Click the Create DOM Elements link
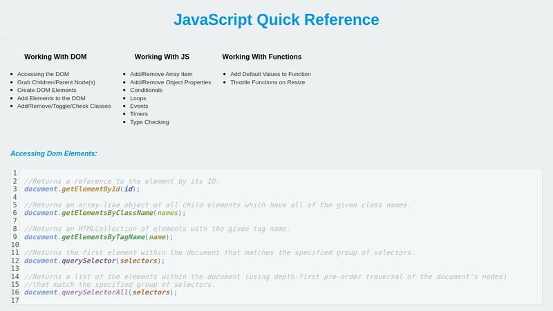The width and height of the screenshot is (553, 311). click(x=46, y=90)
